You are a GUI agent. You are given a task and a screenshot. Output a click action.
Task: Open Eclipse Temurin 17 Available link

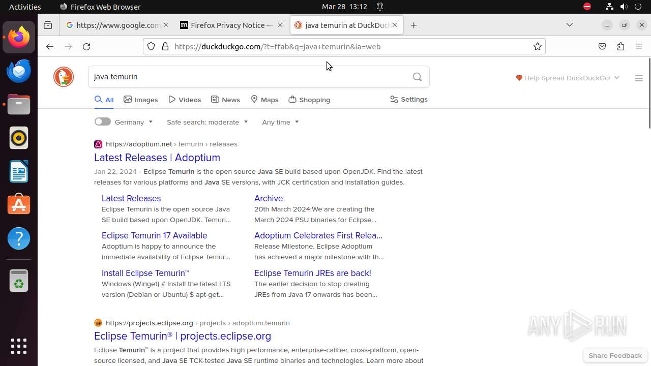(x=154, y=235)
